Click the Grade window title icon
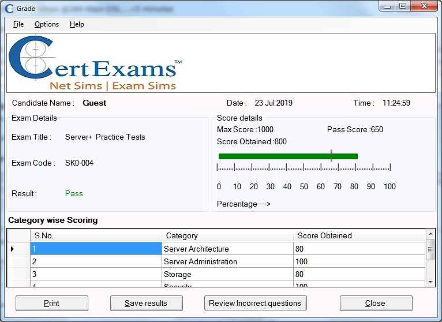 (x=9, y=9)
